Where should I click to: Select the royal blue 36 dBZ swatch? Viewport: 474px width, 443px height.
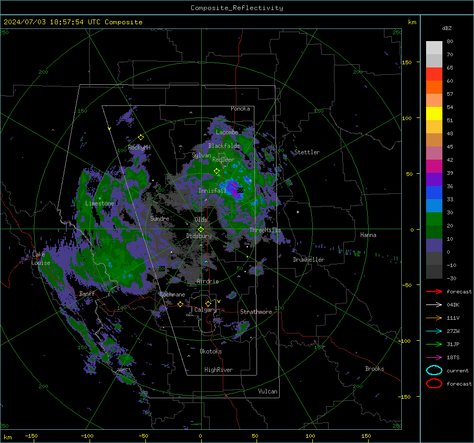(x=434, y=192)
